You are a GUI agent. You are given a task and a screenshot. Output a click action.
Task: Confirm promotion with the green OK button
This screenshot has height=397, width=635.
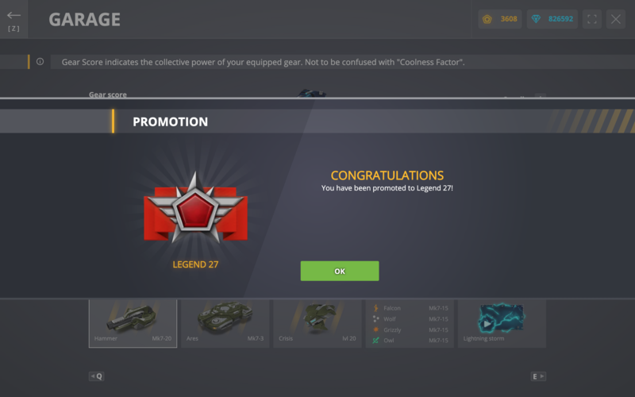pos(340,271)
